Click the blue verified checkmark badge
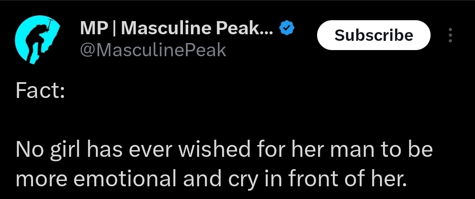 click(x=287, y=28)
